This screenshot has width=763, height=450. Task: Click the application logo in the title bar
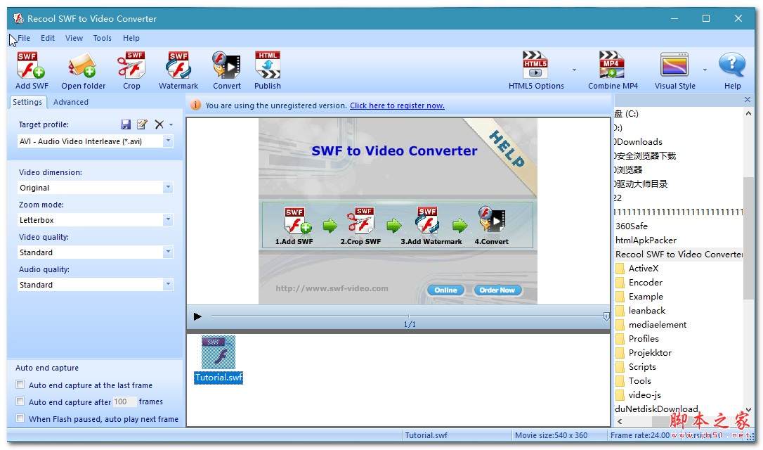pyautogui.click(x=18, y=18)
